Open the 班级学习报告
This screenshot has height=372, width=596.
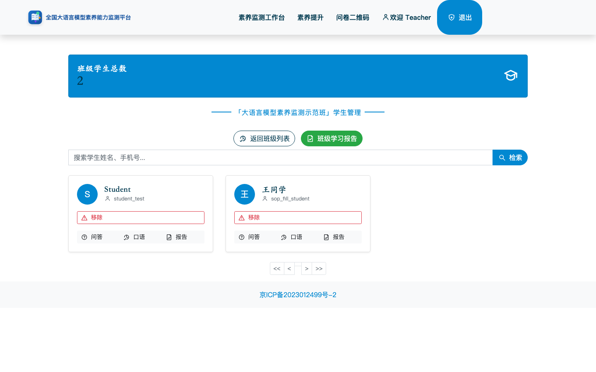click(332, 138)
